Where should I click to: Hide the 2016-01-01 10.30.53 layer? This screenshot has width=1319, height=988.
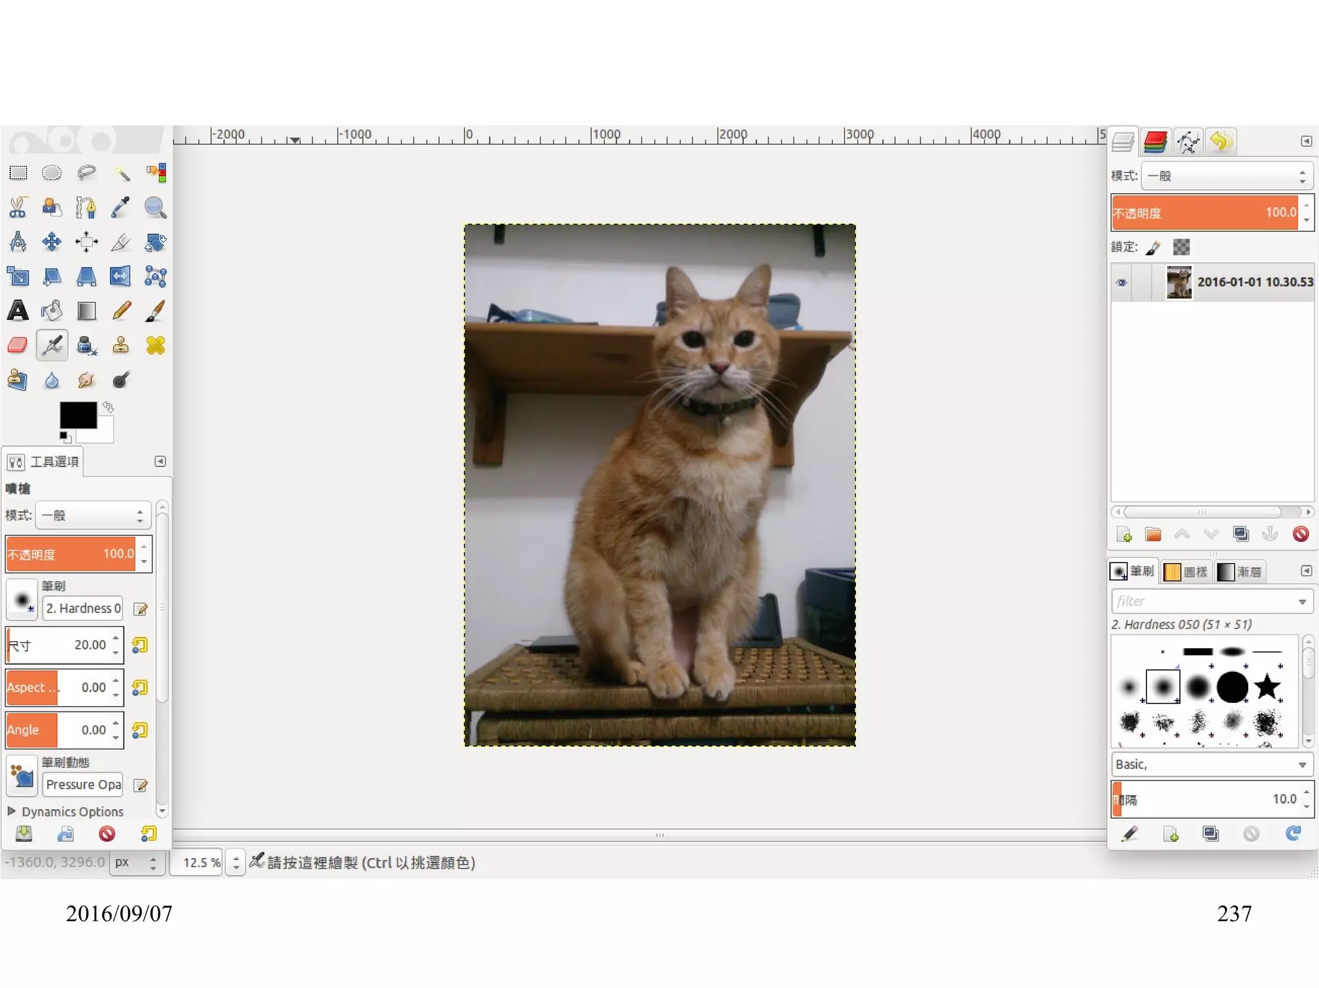(1121, 283)
